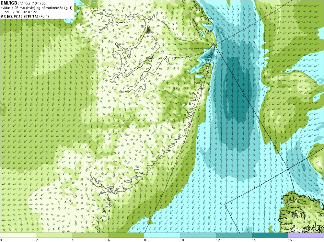Click the legend label '14'

(x=254, y=240)
